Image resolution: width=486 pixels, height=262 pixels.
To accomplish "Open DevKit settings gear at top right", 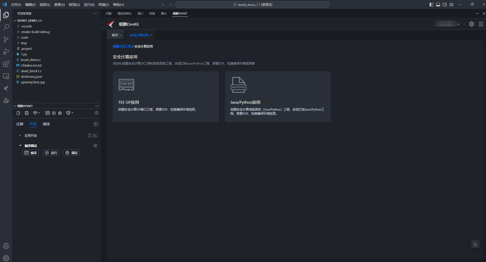I will tap(472, 24).
